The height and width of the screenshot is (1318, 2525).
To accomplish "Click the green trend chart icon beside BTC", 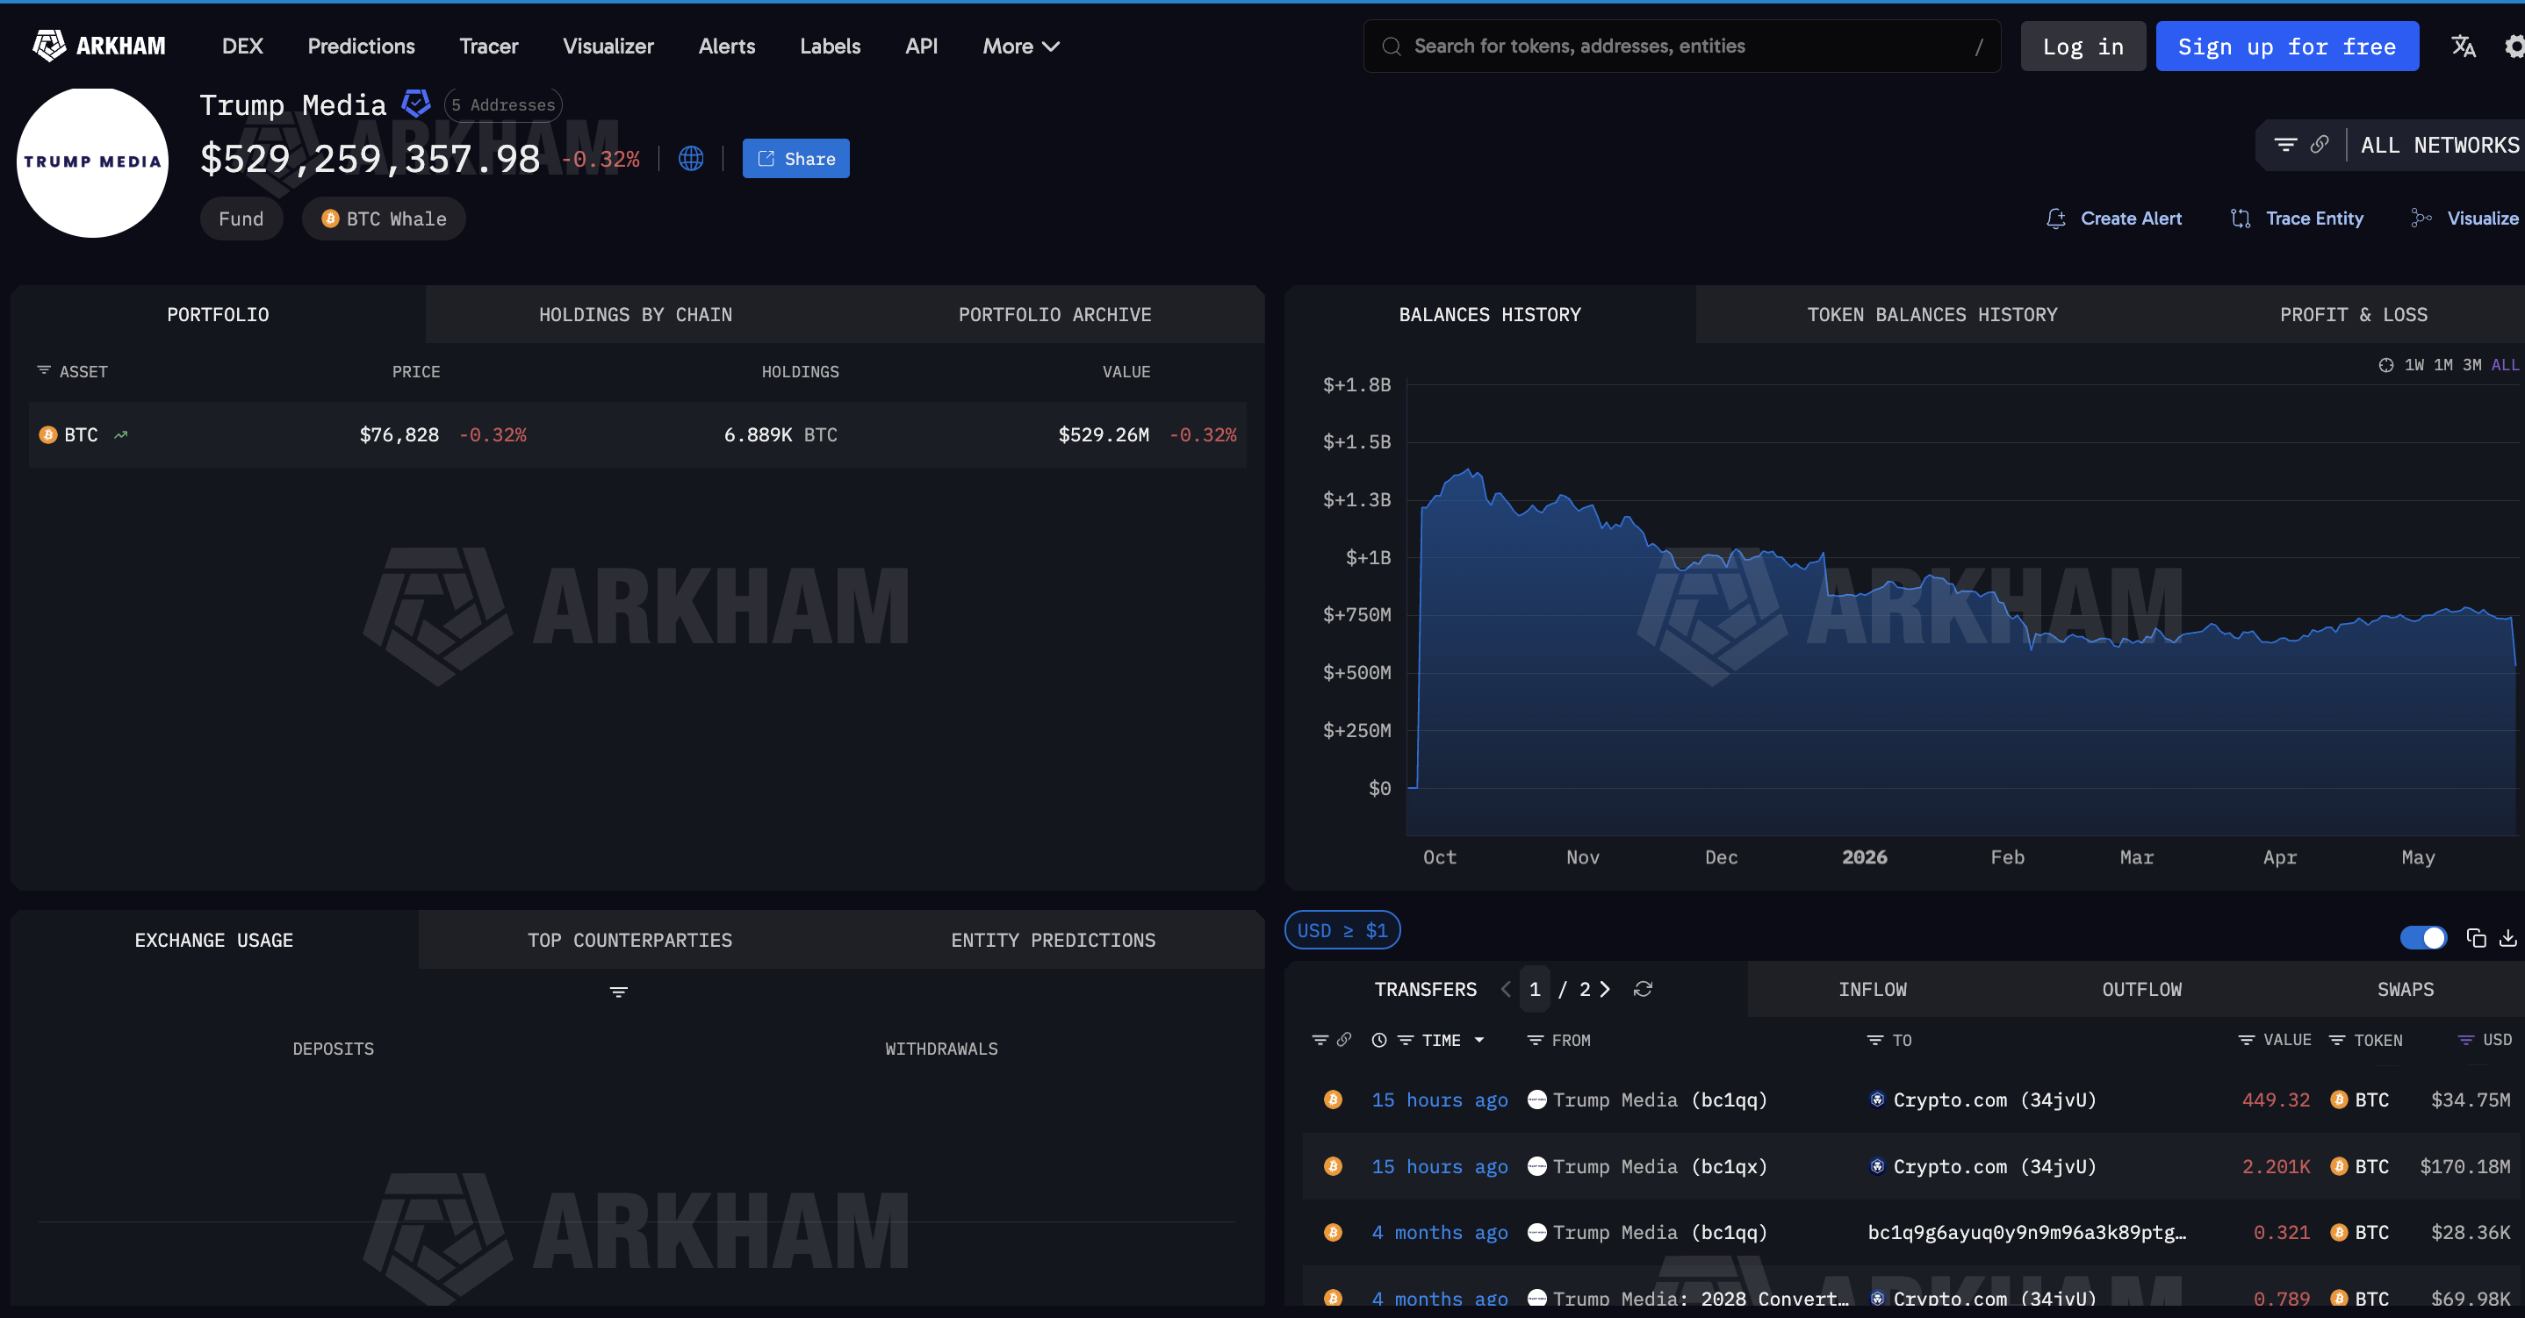I will point(120,435).
